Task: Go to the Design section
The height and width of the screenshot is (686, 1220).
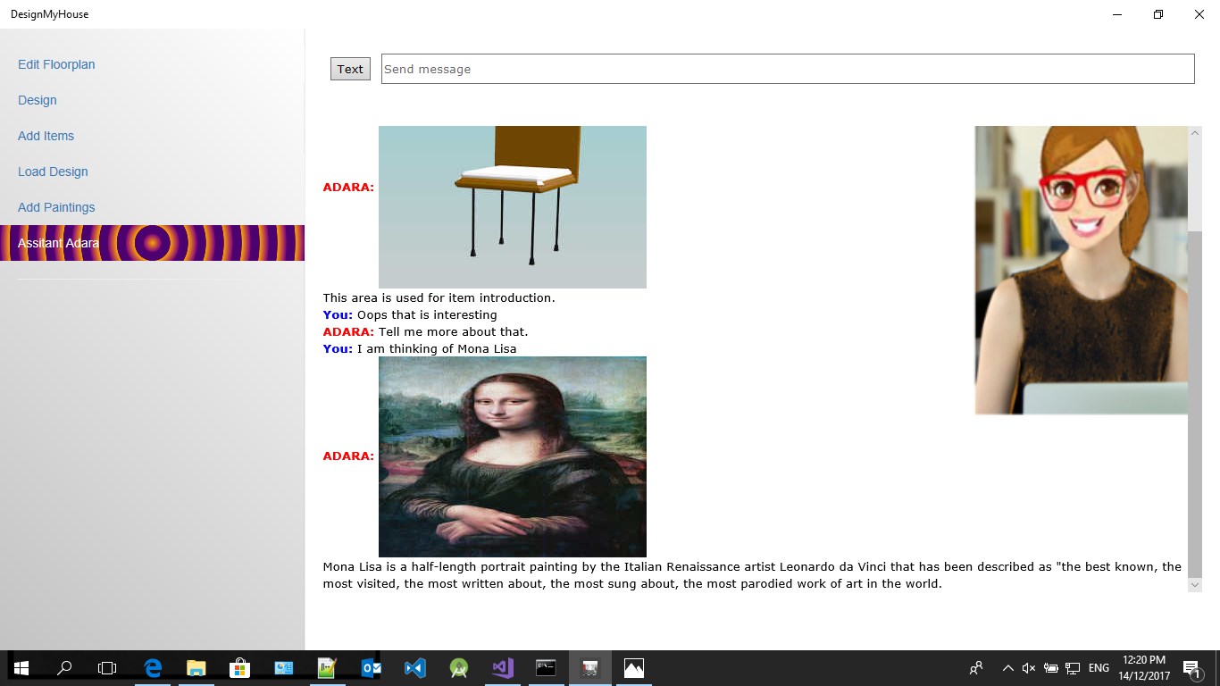Action: [38, 100]
